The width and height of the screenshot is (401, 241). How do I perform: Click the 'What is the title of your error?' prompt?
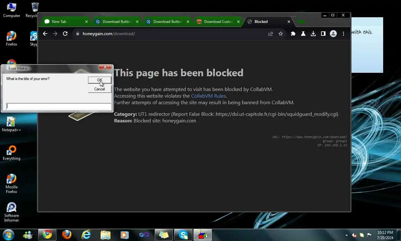pos(28,79)
